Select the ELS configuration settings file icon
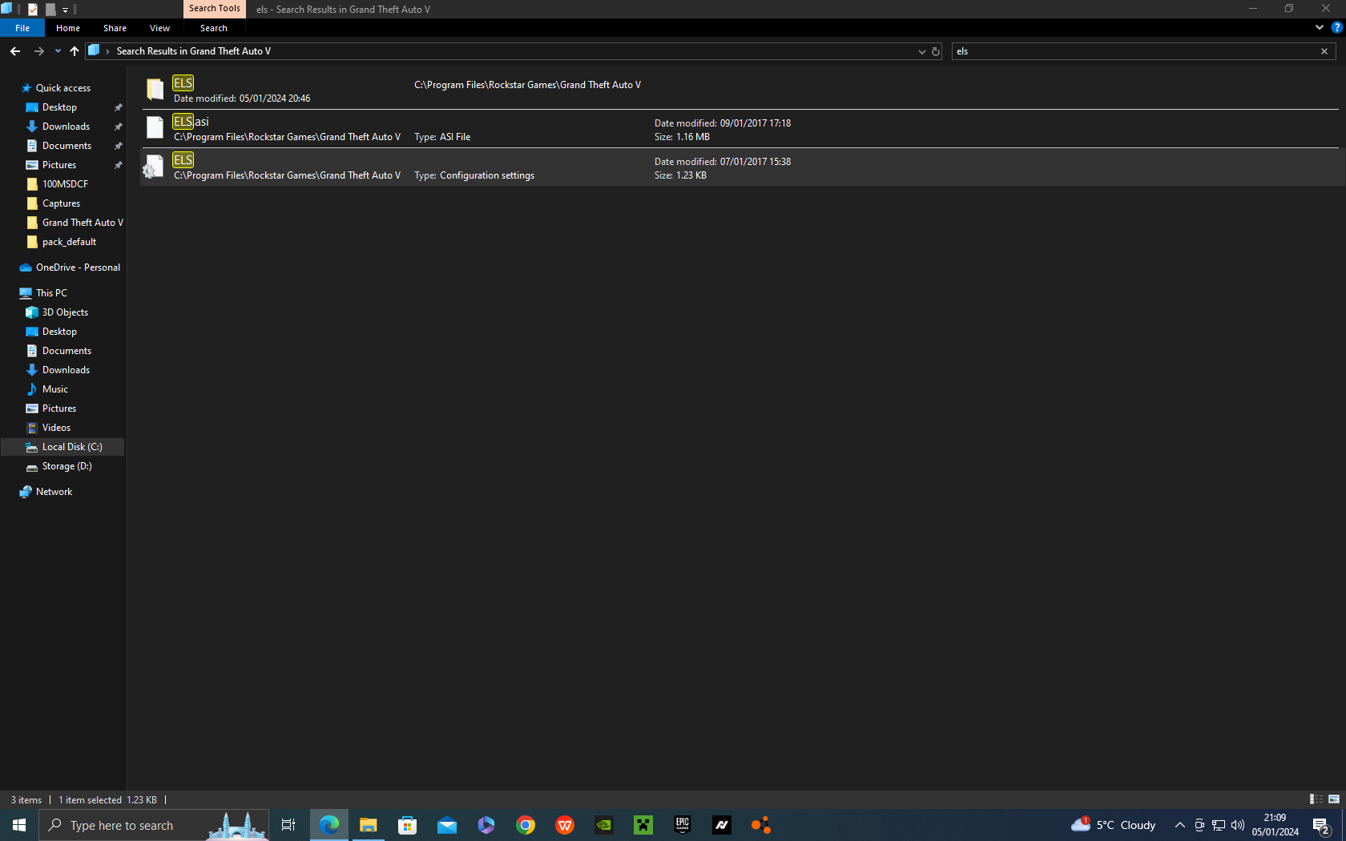Image resolution: width=1346 pixels, height=841 pixels. 154,167
